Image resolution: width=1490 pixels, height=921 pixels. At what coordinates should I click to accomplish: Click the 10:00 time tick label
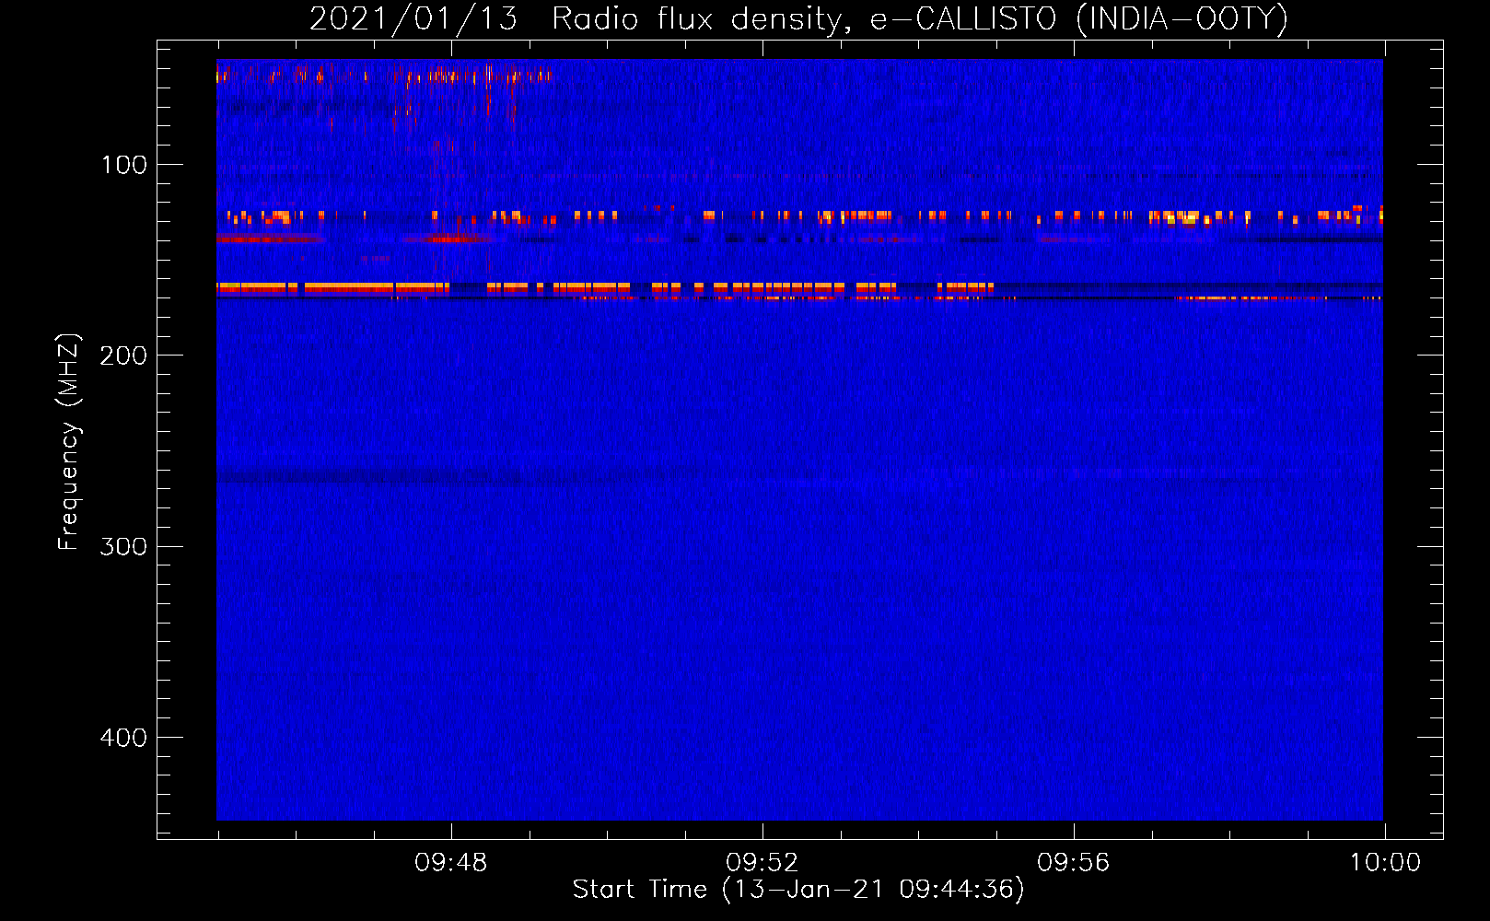tap(1385, 863)
